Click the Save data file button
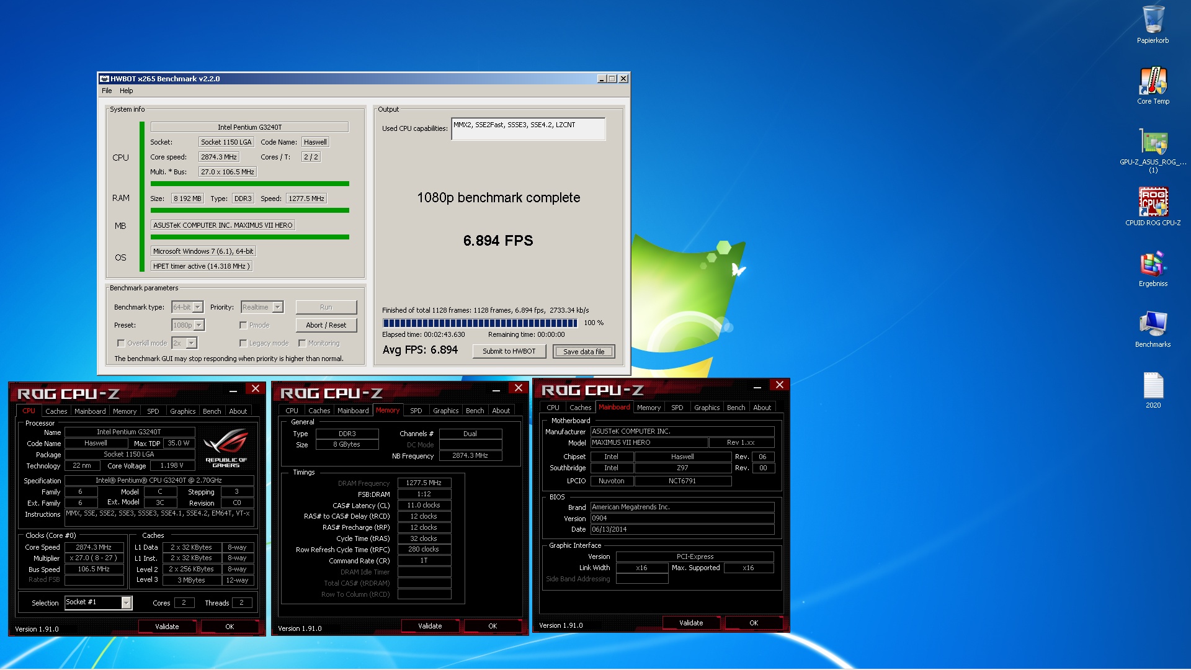The image size is (1191, 670). click(x=584, y=352)
